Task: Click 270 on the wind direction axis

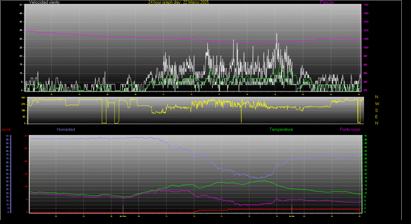Action: [23, 104]
